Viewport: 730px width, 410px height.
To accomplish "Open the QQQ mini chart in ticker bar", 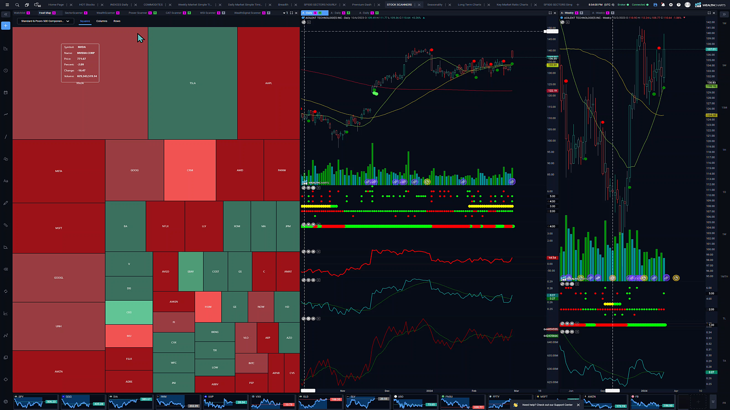I will [x=83, y=402].
